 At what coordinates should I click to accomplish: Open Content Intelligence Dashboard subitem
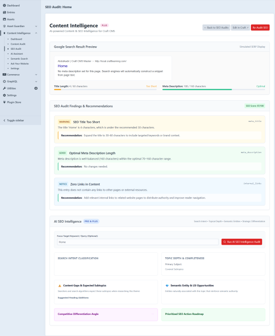(16, 39)
